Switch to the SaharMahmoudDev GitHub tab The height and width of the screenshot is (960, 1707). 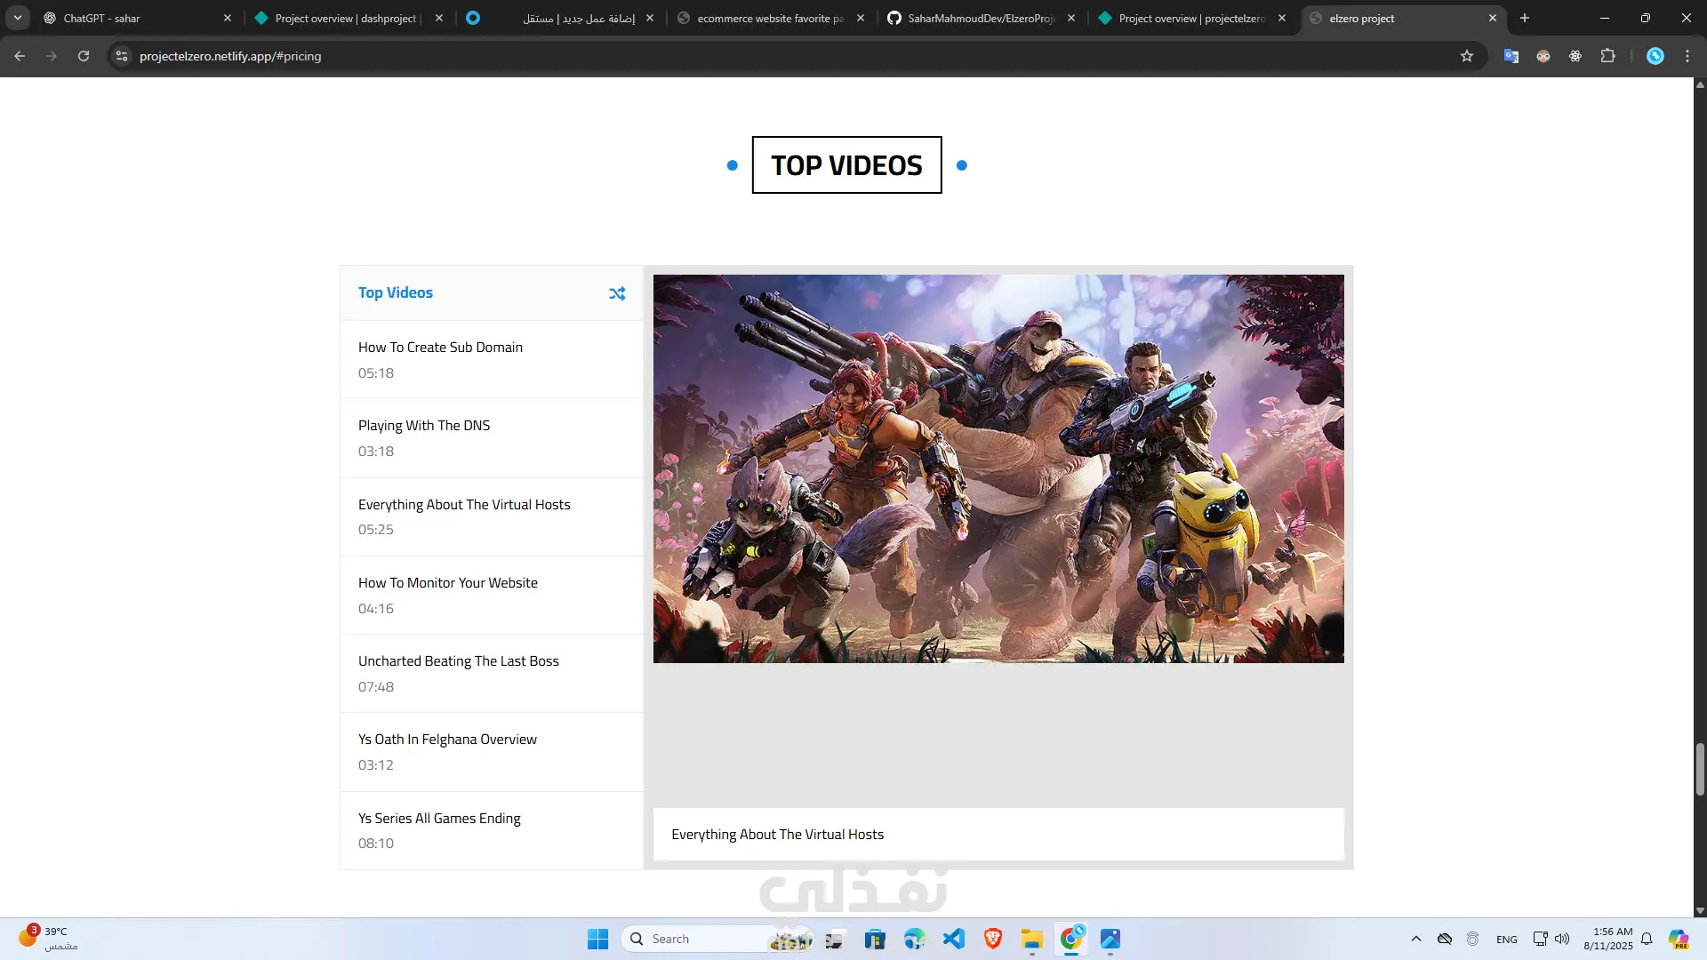click(x=978, y=18)
